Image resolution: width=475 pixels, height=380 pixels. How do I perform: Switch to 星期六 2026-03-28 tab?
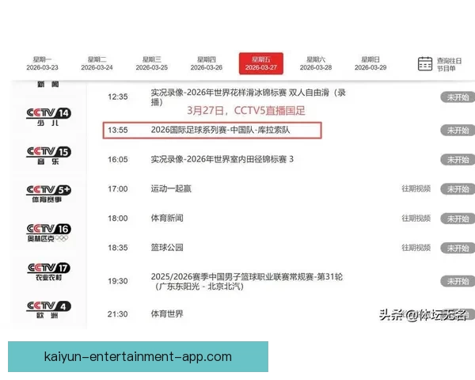[316, 63]
